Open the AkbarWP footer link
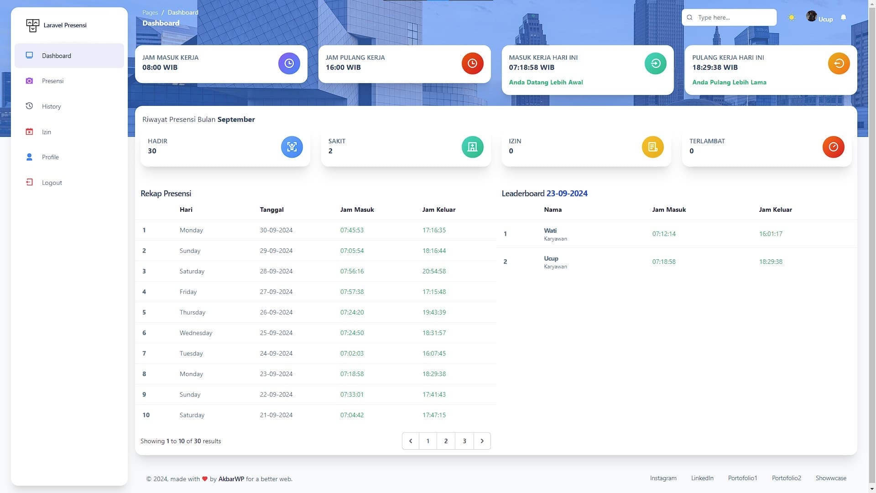Screen dimensions: 876x493 (x=231, y=479)
